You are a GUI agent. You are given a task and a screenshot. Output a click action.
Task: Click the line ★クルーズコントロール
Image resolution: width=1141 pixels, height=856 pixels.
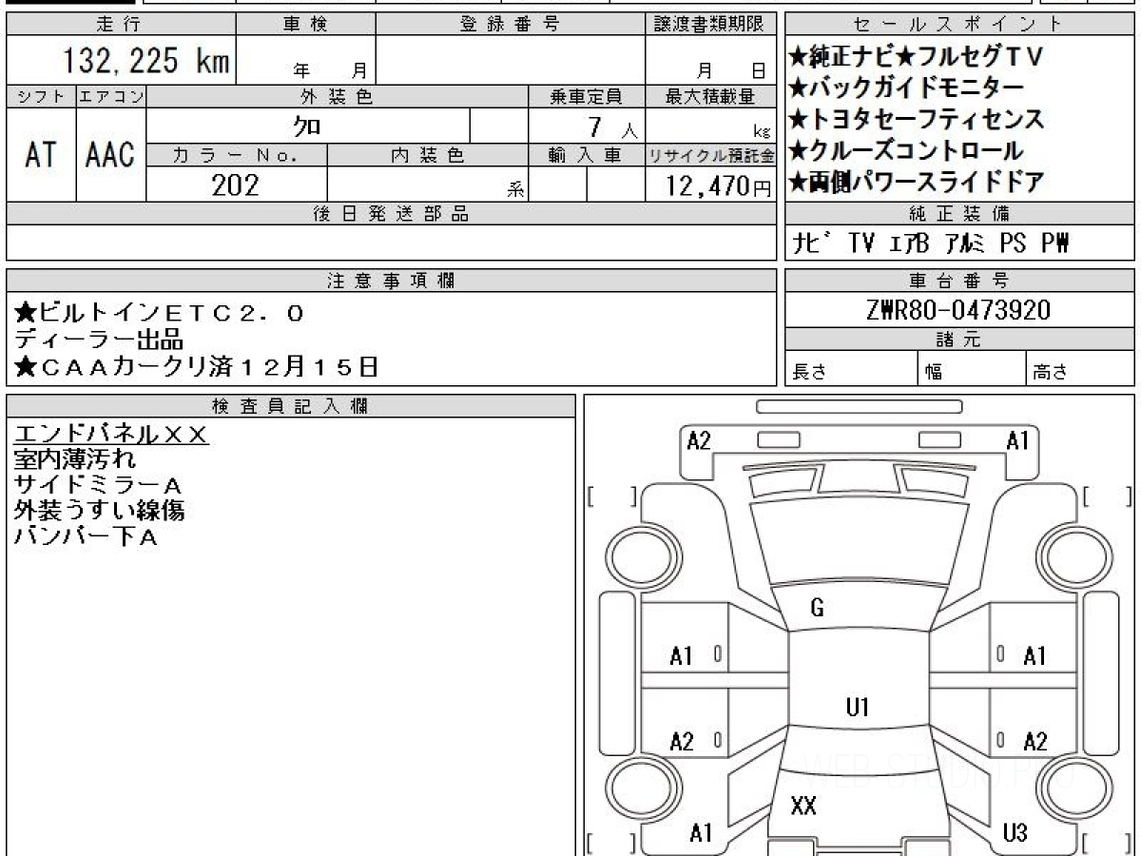tap(906, 150)
